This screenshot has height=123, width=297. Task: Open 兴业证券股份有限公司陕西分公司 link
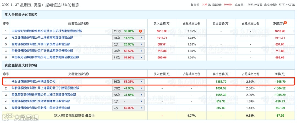pyautogui.click(x=33, y=82)
